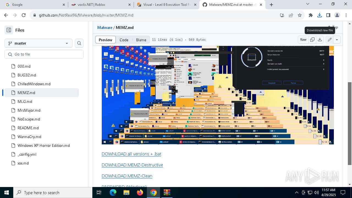Open edit options dropdown arrow beside pencil
Image resolution: width=352 pixels, height=198 pixels.
click(x=337, y=40)
